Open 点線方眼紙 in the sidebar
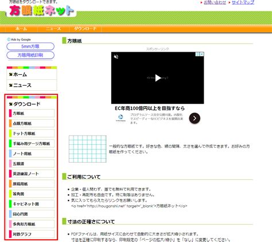The width and height of the screenshot is (272, 242). click(32, 124)
